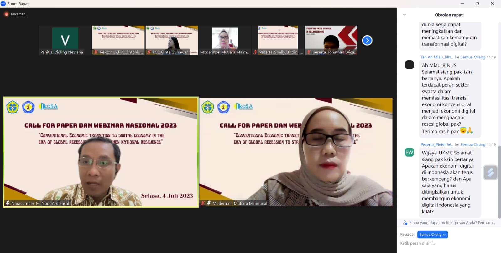Viewport: 501px width, 253px height.
Task: Click the Zoom app logo in the title bar
Action: 3,4
